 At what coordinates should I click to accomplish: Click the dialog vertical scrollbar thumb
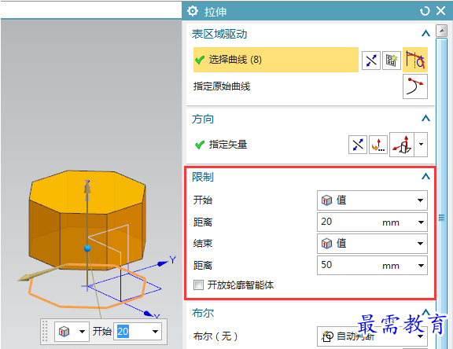[x=441, y=193]
